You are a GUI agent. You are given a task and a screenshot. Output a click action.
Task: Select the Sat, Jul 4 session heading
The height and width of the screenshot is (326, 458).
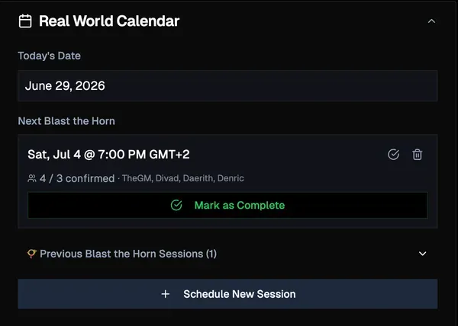tap(108, 155)
